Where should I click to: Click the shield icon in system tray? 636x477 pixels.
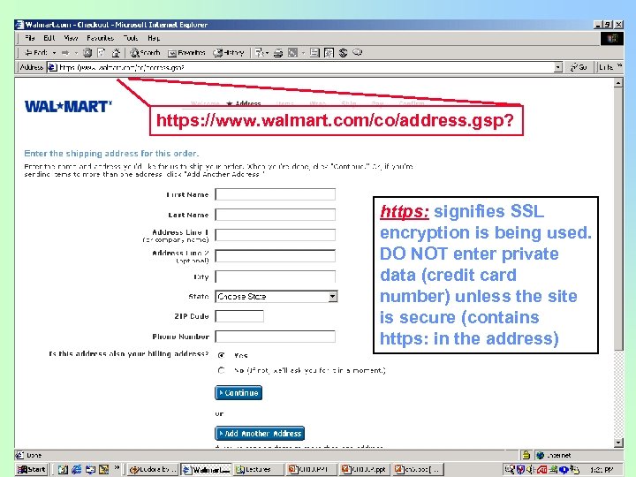point(520,469)
